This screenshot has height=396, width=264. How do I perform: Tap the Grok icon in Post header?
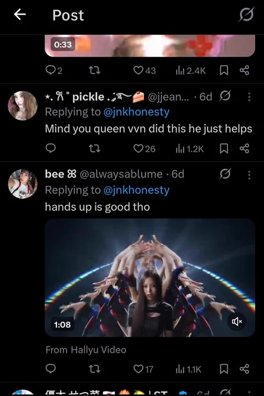click(247, 15)
